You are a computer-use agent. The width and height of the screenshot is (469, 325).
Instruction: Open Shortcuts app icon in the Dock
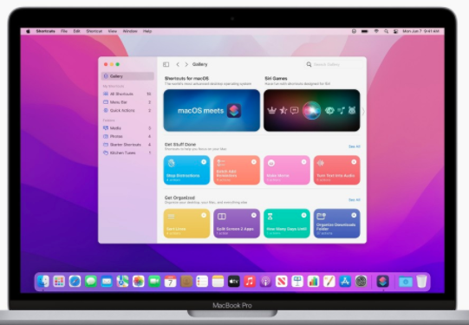[x=383, y=282]
